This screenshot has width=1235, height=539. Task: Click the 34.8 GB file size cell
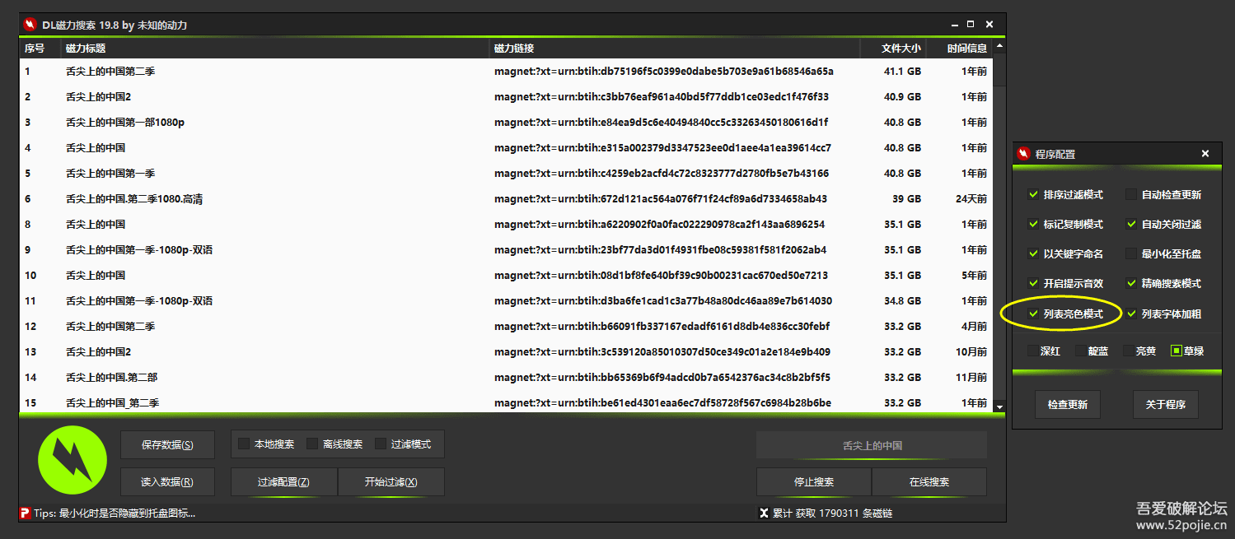click(902, 301)
